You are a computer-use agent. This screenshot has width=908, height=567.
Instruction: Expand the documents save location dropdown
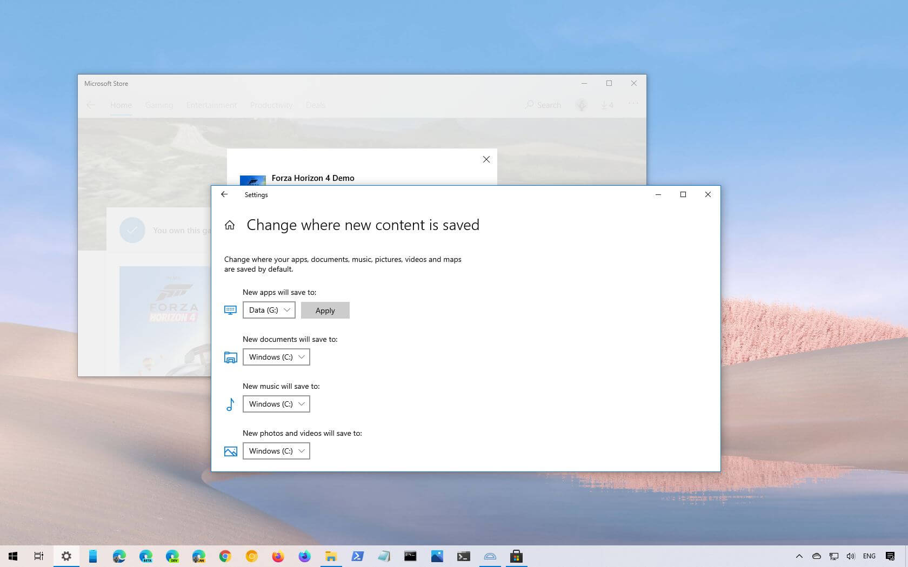click(276, 357)
